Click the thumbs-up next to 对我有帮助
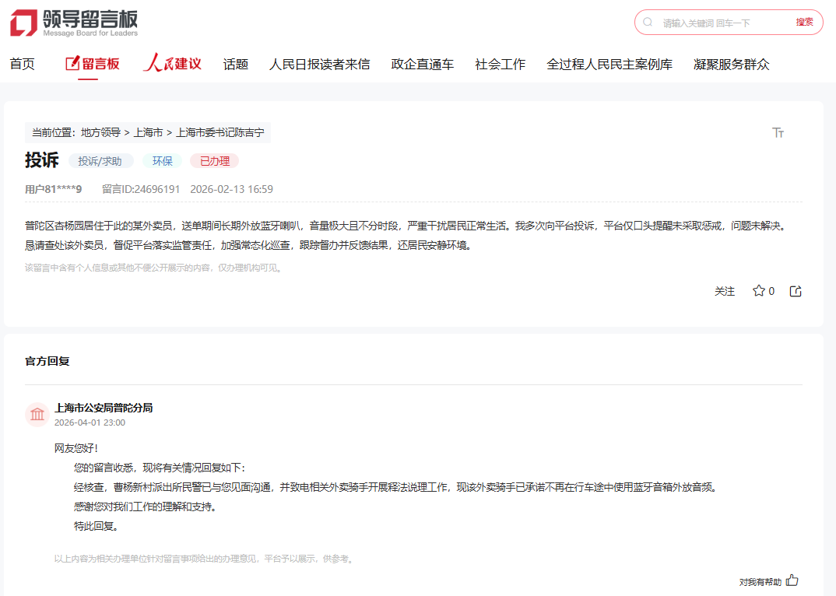Viewport: 836px width, 596px height. (792, 580)
